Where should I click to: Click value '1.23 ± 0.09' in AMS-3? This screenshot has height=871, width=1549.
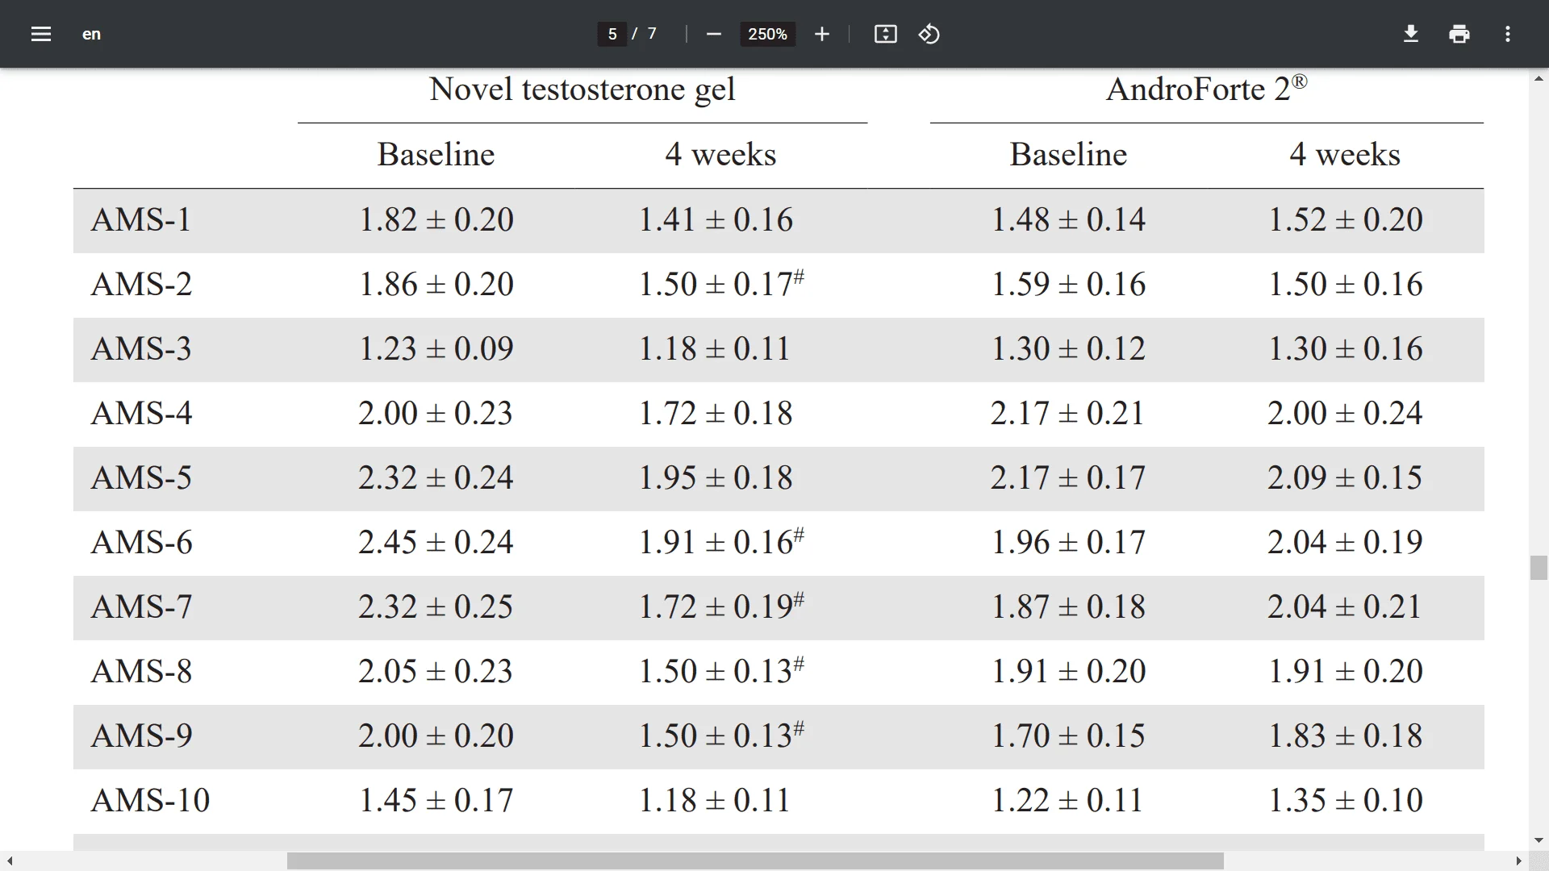coord(436,348)
